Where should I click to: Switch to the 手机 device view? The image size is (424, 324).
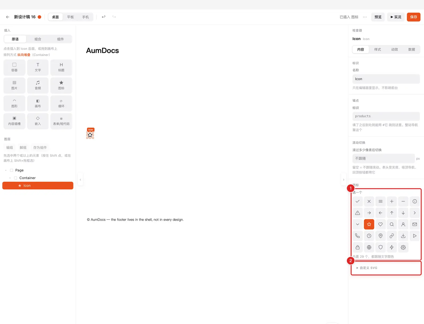click(x=85, y=17)
